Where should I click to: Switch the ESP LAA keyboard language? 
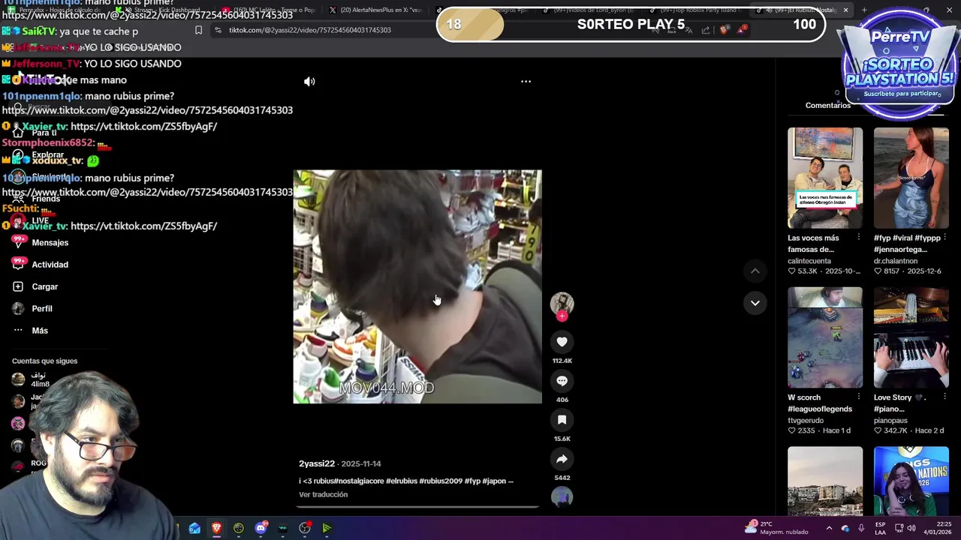(880, 528)
